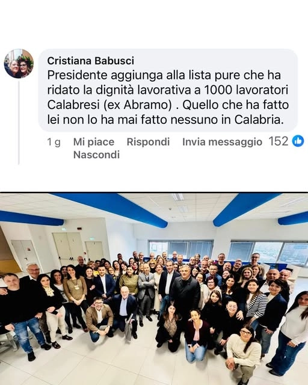Click the blue thumbs-up reaction icon
The image size is (308, 385).
click(x=298, y=141)
